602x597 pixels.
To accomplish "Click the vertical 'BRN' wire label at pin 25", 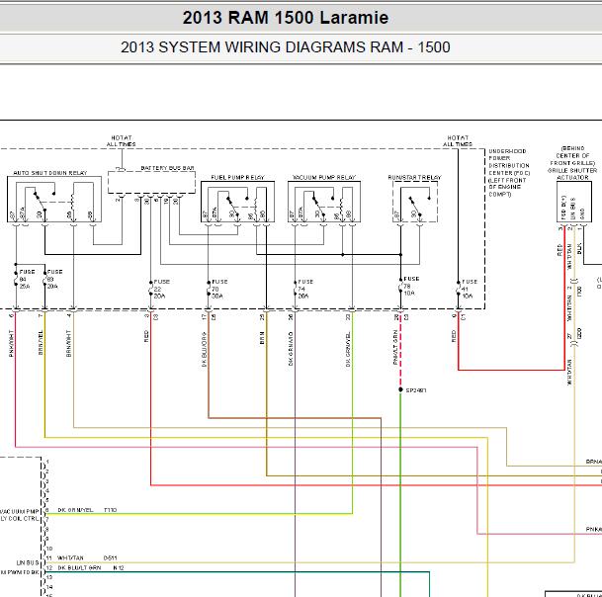I will tap(262, 338).
